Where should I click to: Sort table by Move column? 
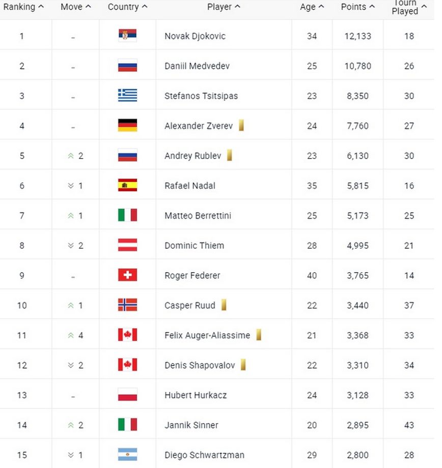(x=75, y=7)
